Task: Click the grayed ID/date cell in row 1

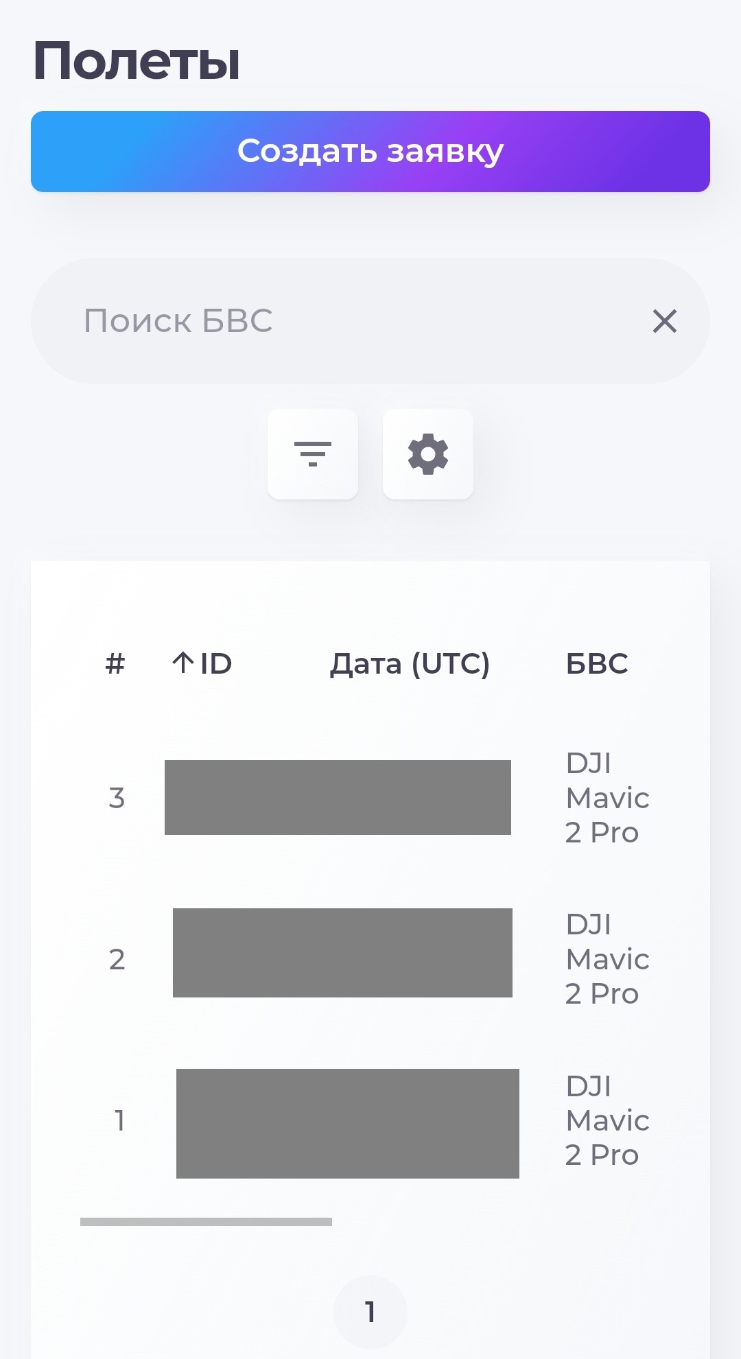Action: [347, 1123]
